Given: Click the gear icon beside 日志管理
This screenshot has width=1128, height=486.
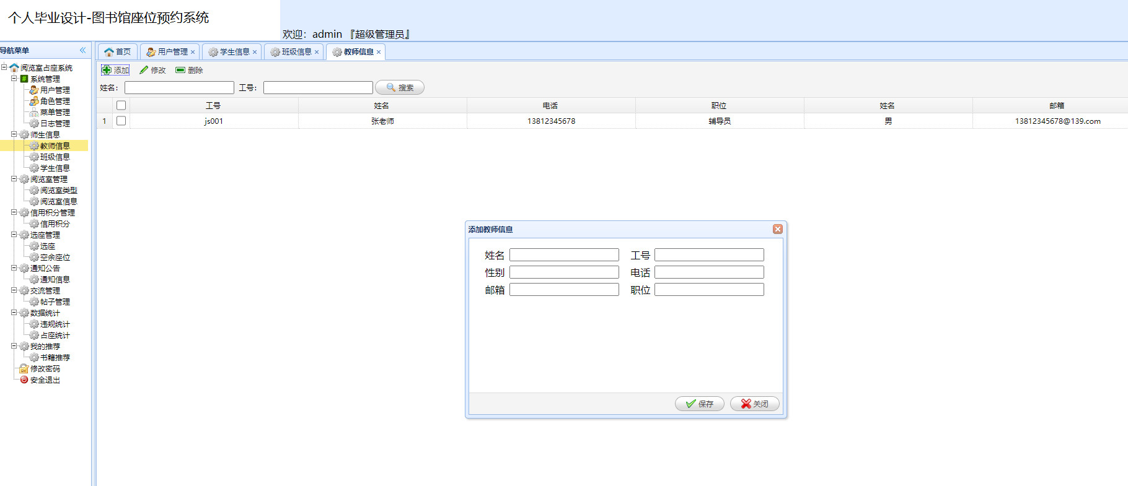Looking at the screenshot, I should [x=34, y=124].
